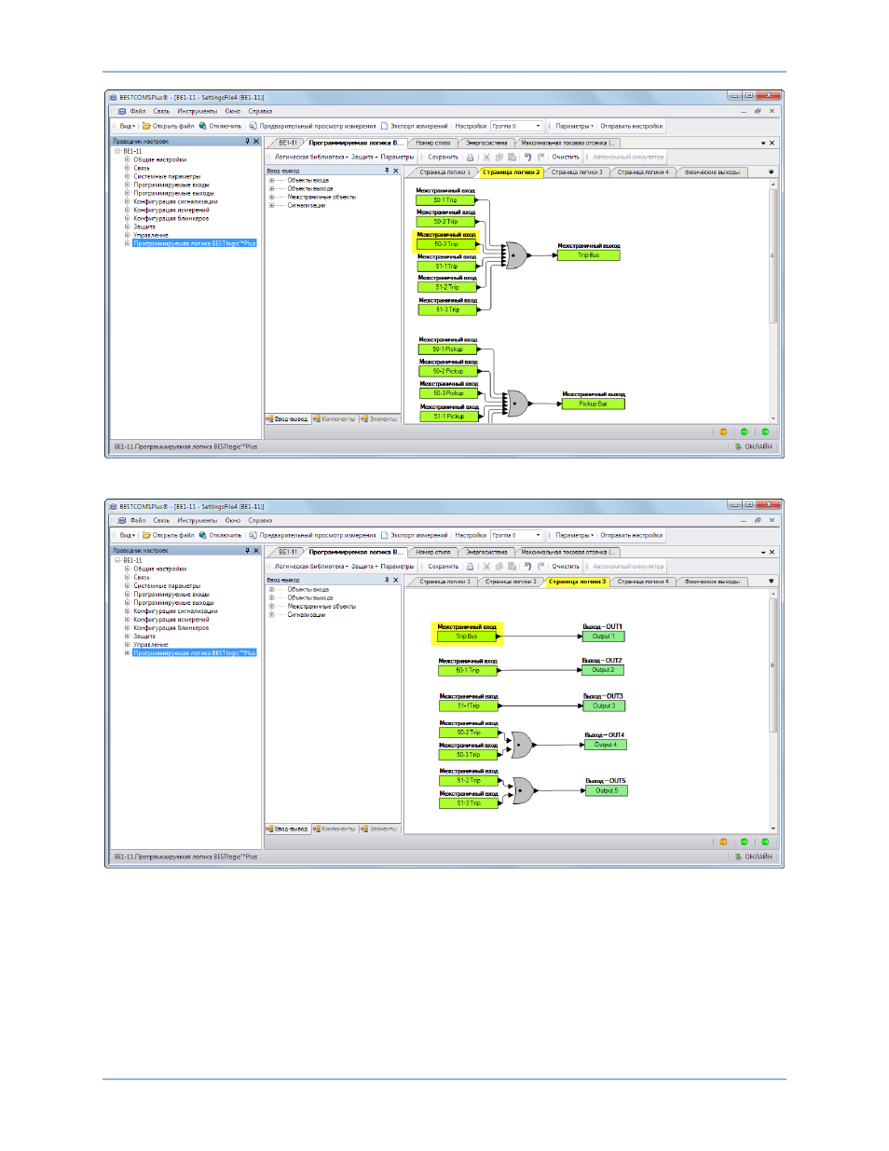This screenshot has height=1151, width=889.
Task: Click Экспорт измерений in lower window
Action: tap(415, 535)
